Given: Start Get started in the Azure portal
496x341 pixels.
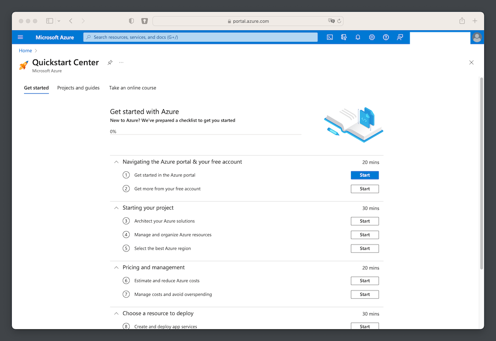Looking at the screenshot, I should pyautogui.click(x=365, y=175).
